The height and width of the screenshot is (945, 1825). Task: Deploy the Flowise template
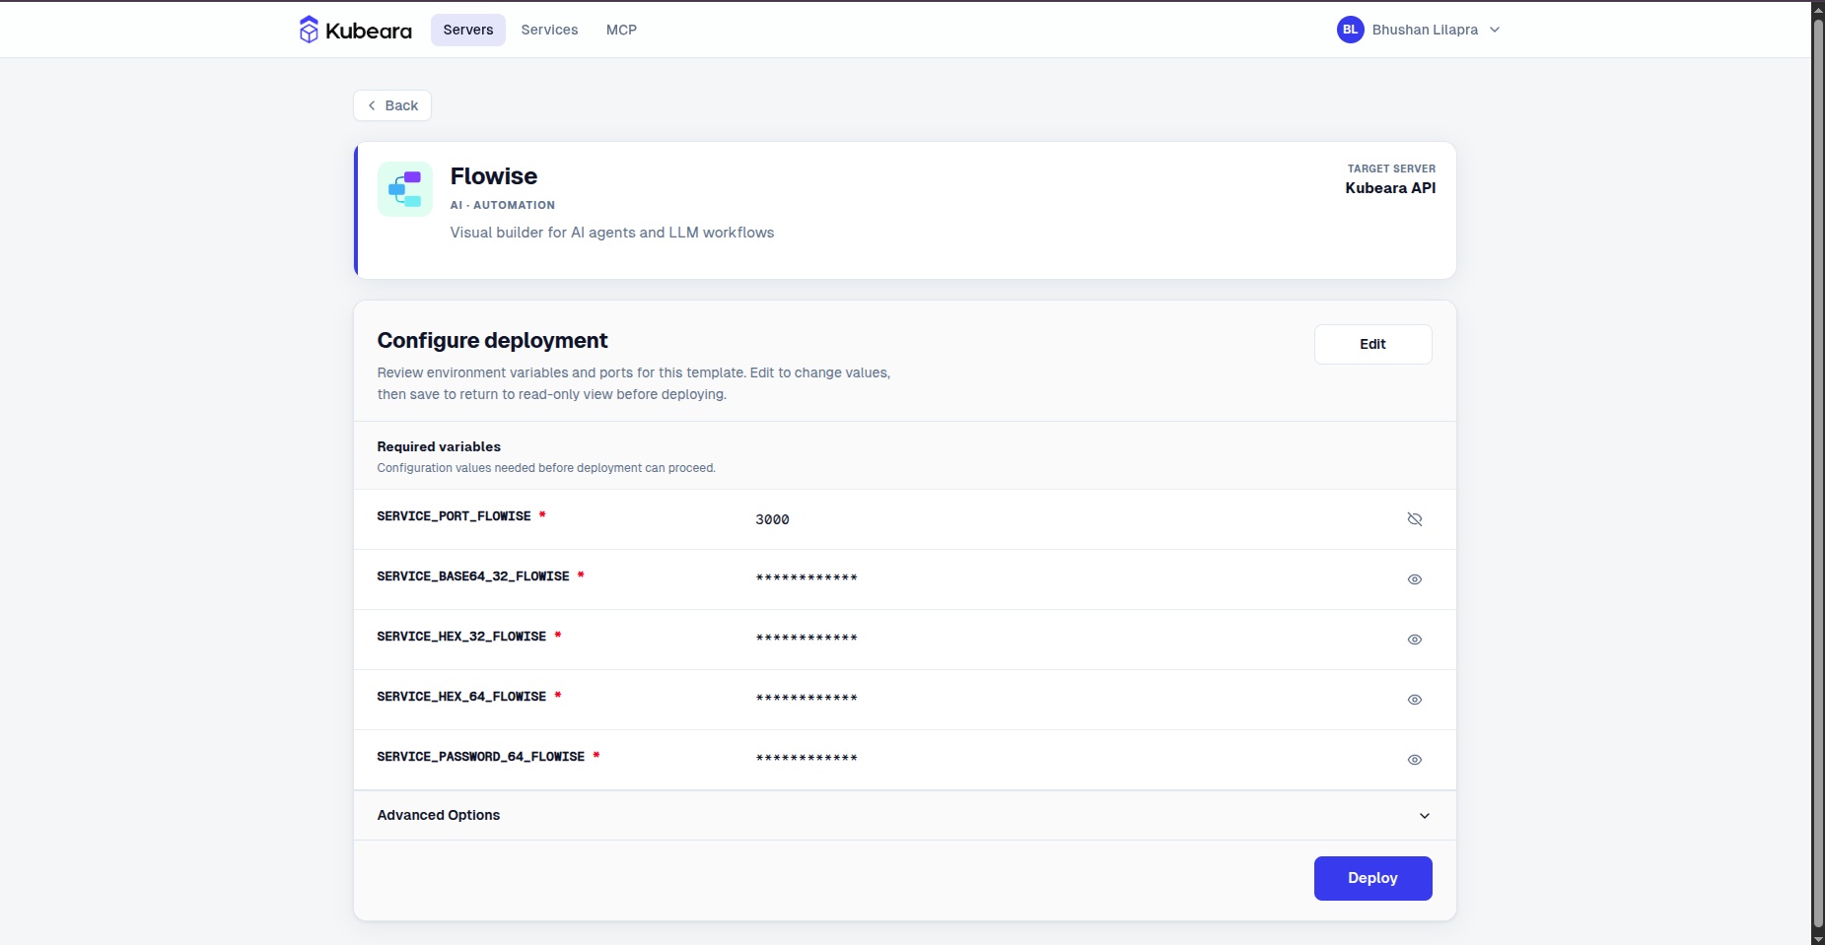1372,878
